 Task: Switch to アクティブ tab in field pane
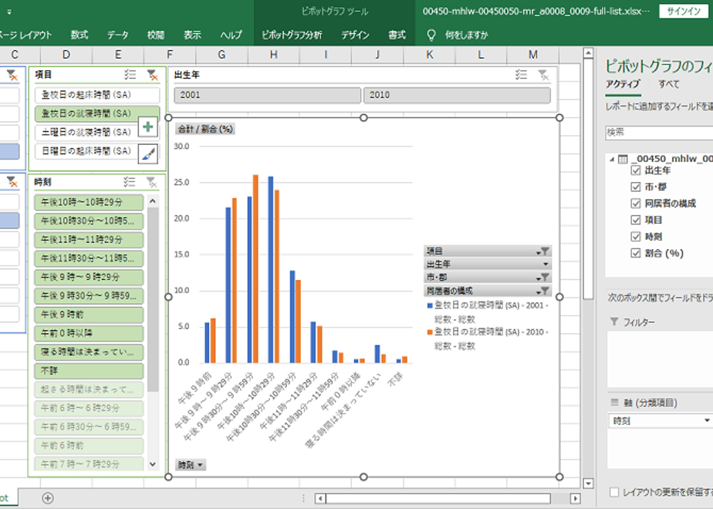pos(623,84)
